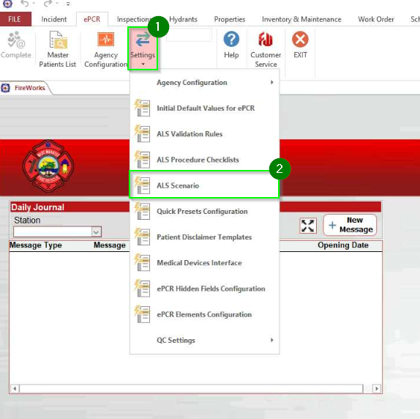
Task: Click the red EXIT icon
Action: click(x=300, y=39)
